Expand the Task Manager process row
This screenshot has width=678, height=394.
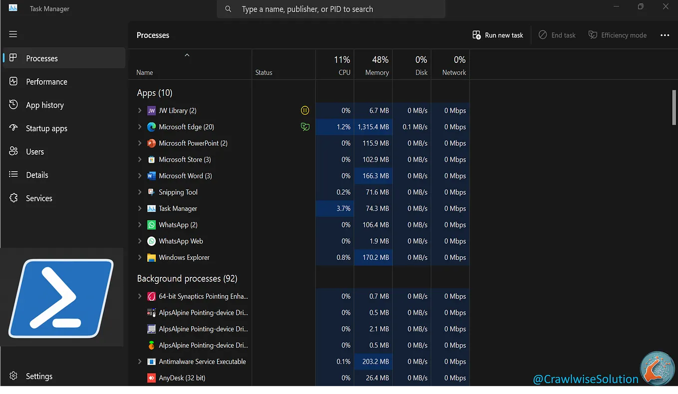[x=140, y=208]
